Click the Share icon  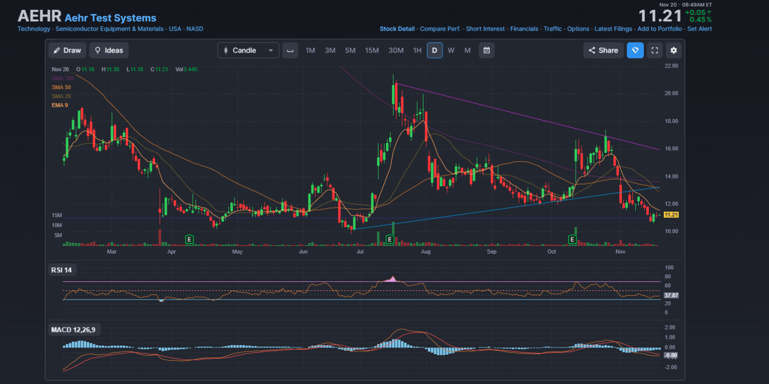point(603,50)
